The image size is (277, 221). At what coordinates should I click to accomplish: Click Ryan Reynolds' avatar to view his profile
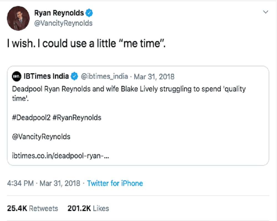click(18, 17)
